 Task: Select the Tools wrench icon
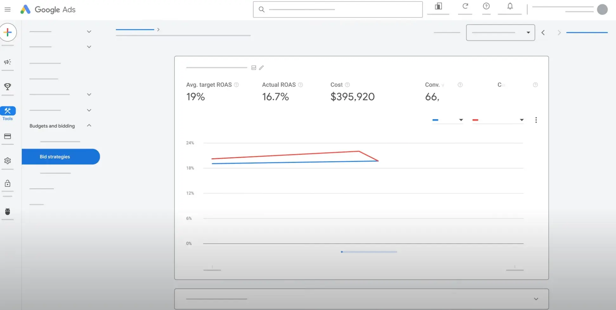click(8, 111)
